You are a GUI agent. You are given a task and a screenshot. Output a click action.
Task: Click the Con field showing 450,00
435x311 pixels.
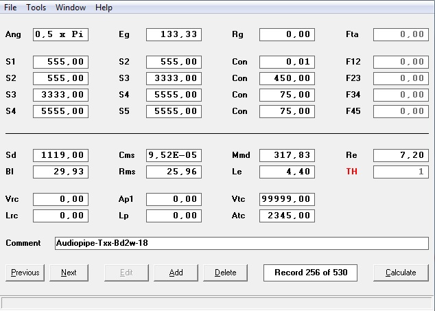point(287,78)
